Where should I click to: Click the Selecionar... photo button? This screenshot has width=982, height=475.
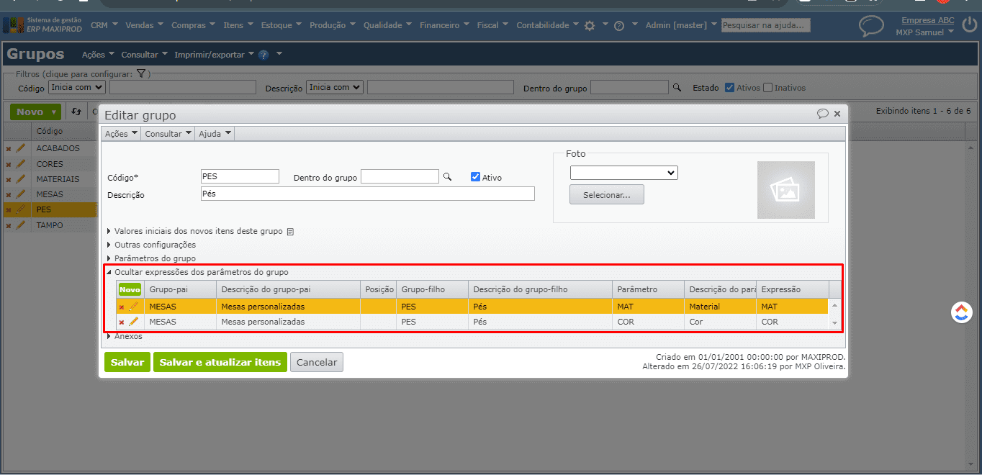[x=607, y=194]
